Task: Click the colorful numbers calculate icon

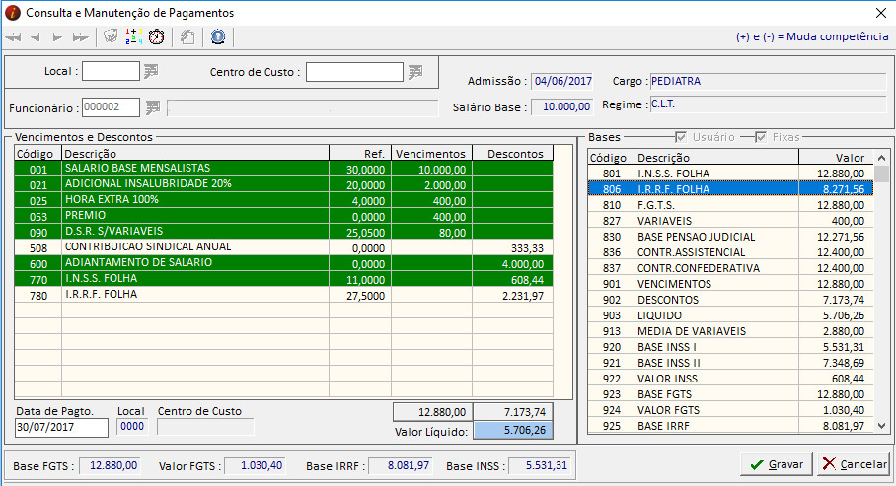Action: point(134,37)
